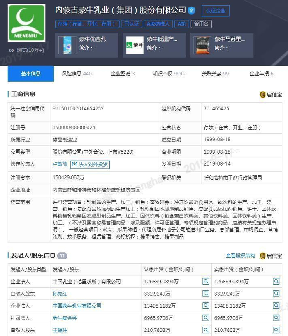288x336 pixels.
Task: Click the Mengniu company logo image
Action: (27, 23)
